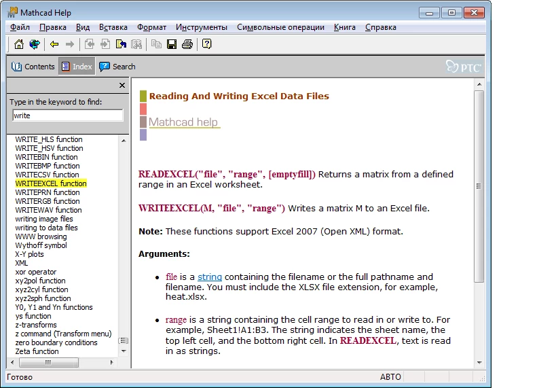
Task: Select 'xy2pol function' index entry
Action: coord(40,281)
